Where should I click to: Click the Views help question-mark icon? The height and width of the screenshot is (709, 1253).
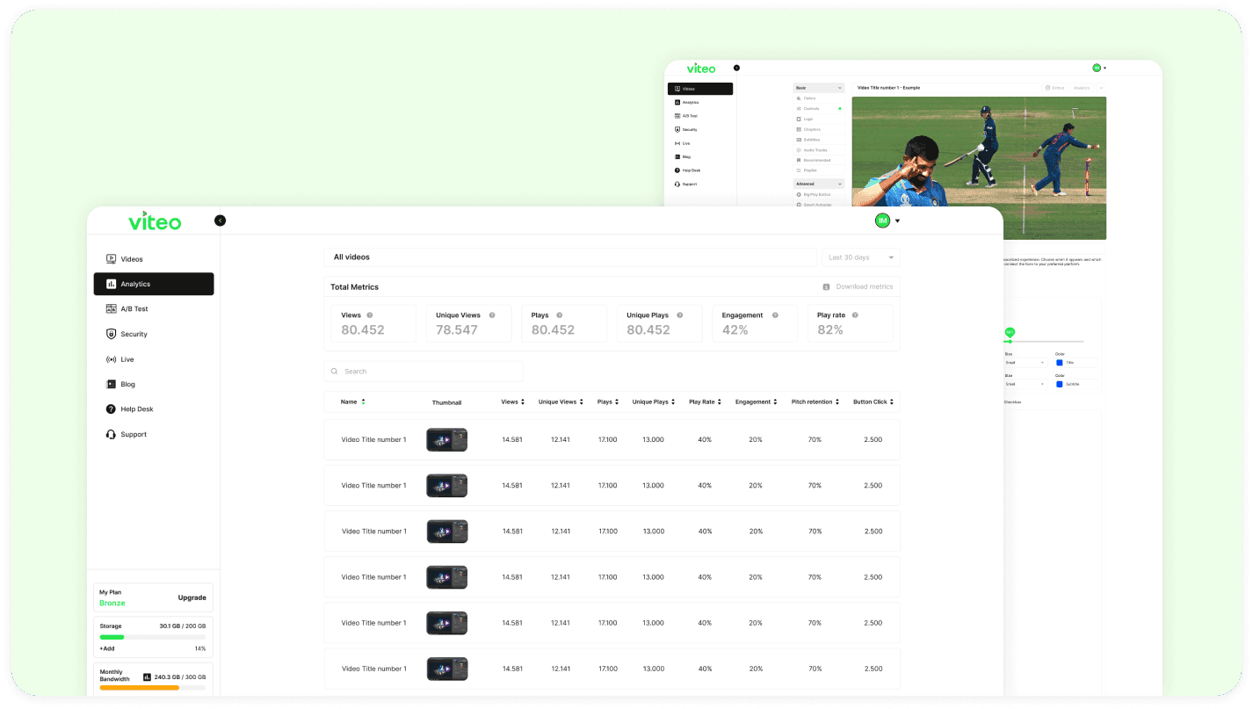click(370, 315)
